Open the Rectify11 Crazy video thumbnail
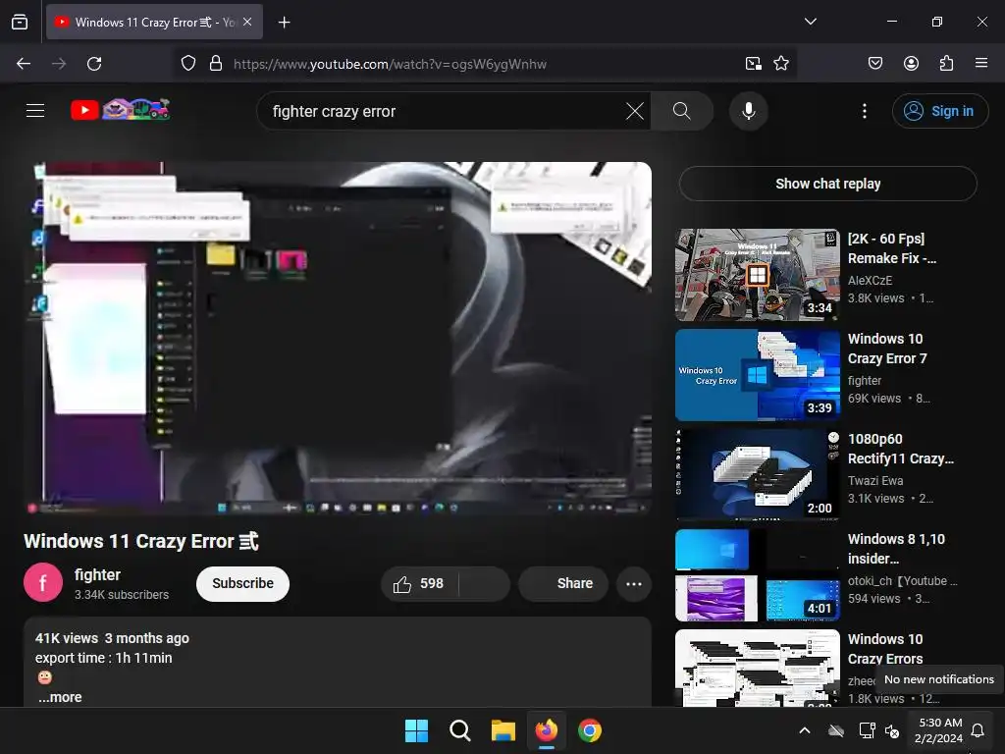 click(x=758, y=474)
